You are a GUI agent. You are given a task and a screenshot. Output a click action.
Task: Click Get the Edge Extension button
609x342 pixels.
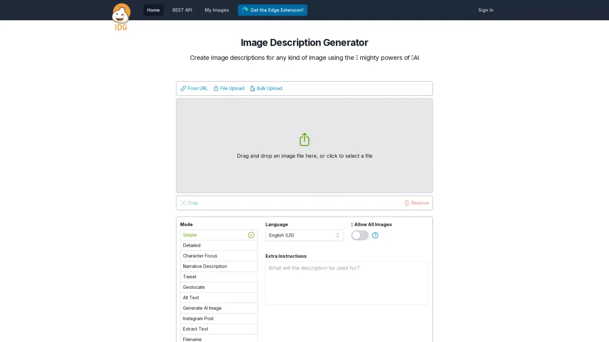pos(273,10)
